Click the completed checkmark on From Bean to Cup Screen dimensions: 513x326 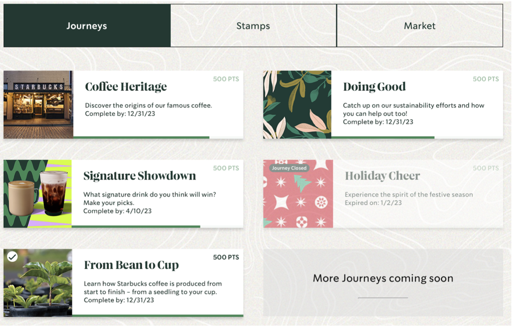(x=13, y=257)
